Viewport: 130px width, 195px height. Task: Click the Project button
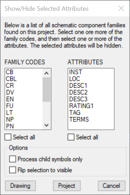tap(67, 186)
